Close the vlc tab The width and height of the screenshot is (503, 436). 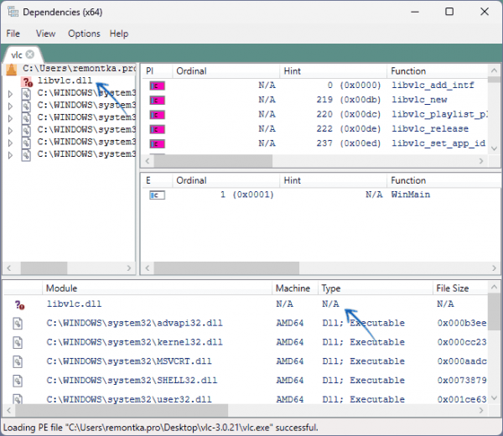coord(30,54)
